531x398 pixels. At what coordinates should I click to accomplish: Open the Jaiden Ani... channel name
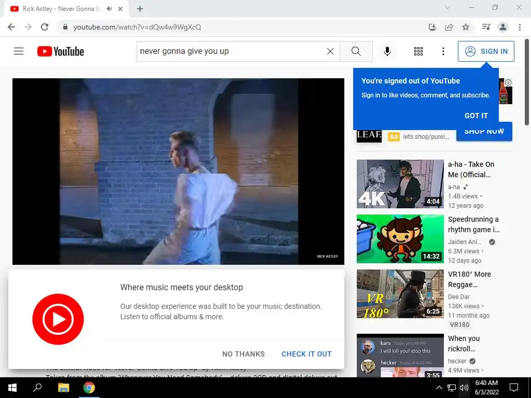464,241
